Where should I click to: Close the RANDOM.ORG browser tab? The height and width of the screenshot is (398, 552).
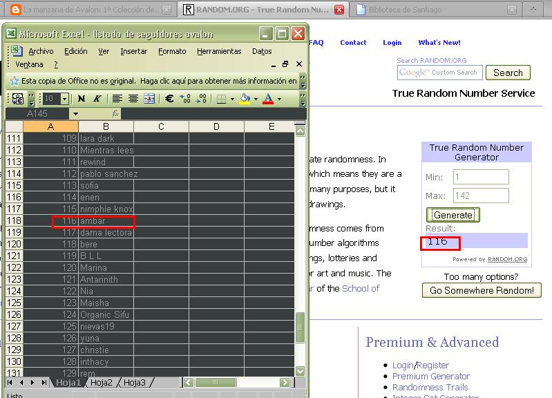[x=339, y=10]
